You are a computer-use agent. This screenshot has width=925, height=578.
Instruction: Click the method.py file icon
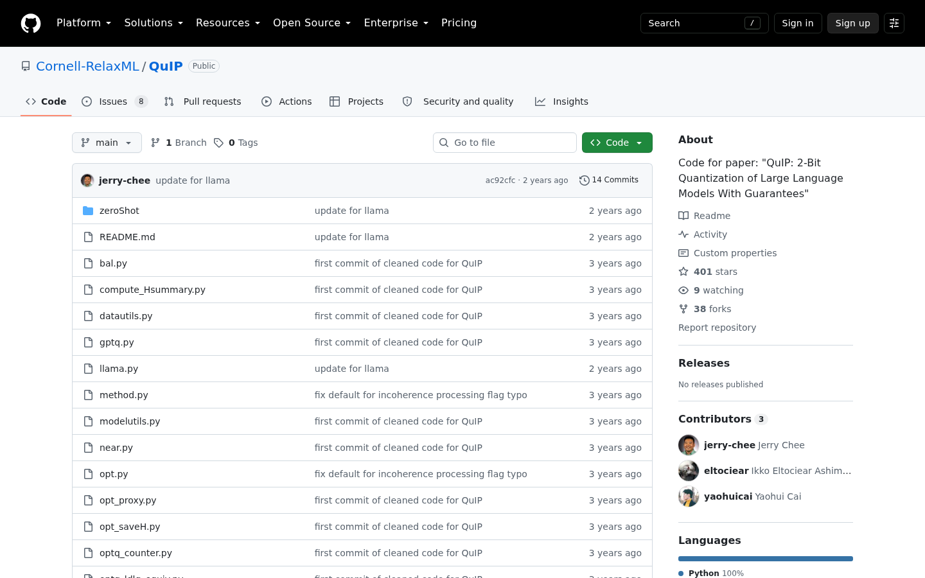click(x=88, y=395)
